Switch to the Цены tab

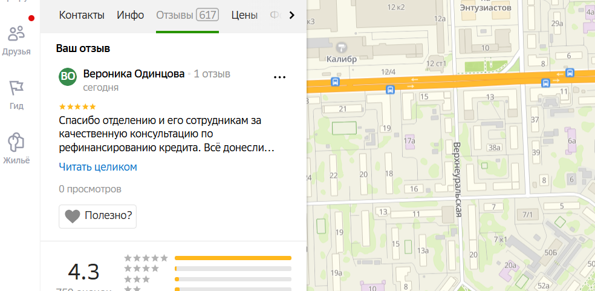pyautogui.click(x=244, y=16)
